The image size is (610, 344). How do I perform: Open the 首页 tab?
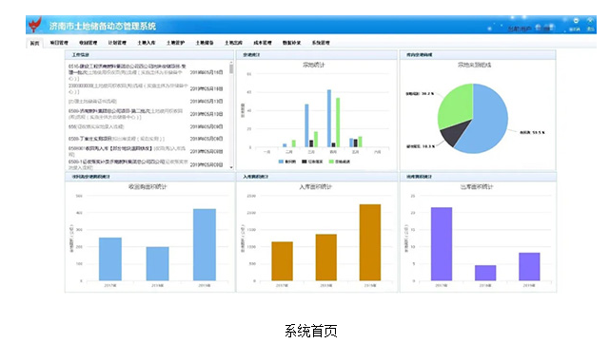click(x=34, y=43)
